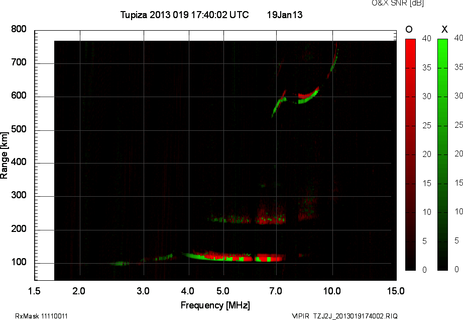Image resolution: width=463 pixels, height=320 pixels.
Task: Click the 200 range tick label
Action: (19, 228)
